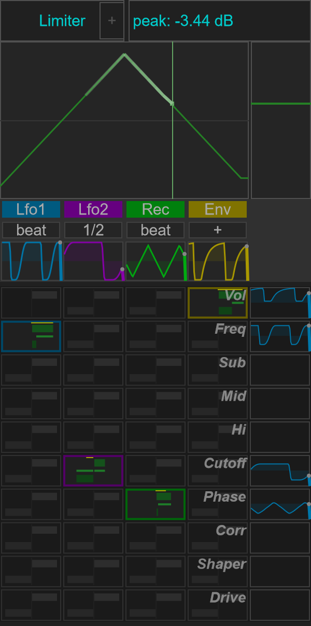Click the active Lfo2 to Cutoff matrix cell
Viewport: 311px width, 626px height.
coord(93,471)
